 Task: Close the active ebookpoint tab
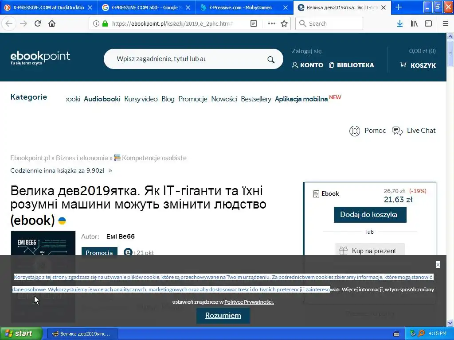(x=384, y=8)
